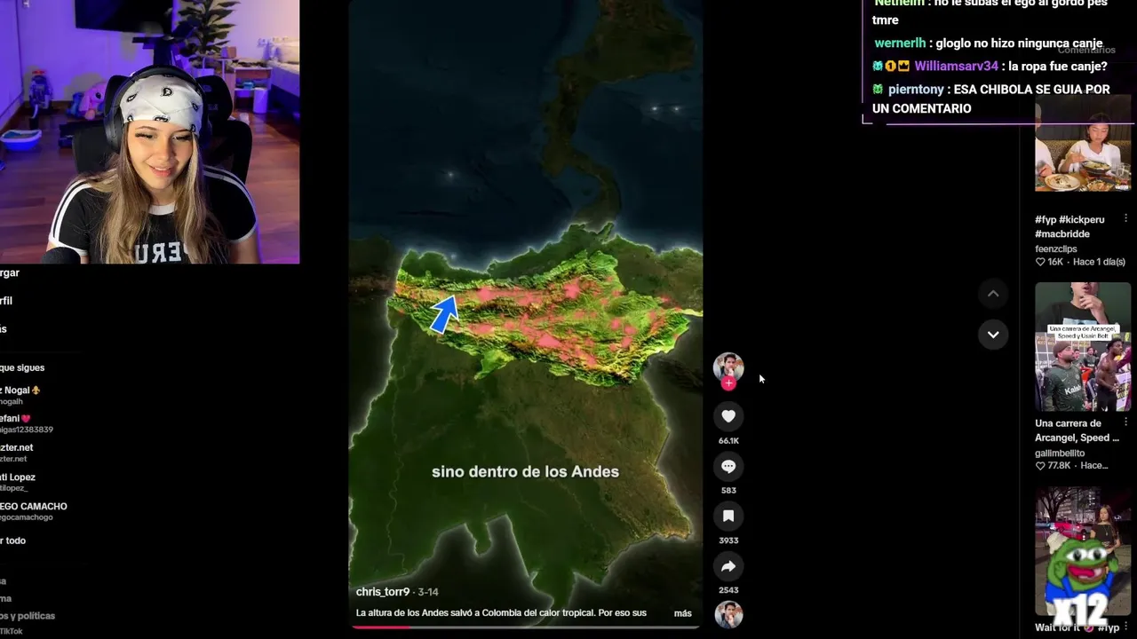Follow creator with the red plus badge
This screenshot has height=639, width=1137.
pyautogui.click(x=728, y=383)
